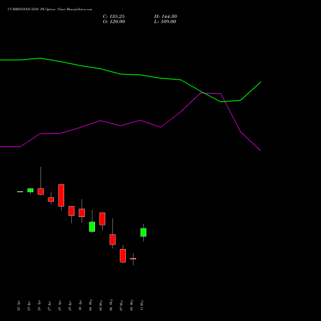Select the small green candle above 23 Apr
321x321 pixels.
click(30, 190)
